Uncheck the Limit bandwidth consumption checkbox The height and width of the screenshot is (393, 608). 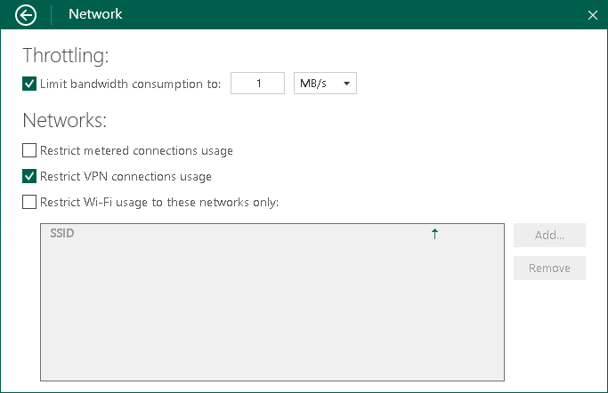[29, 84]
